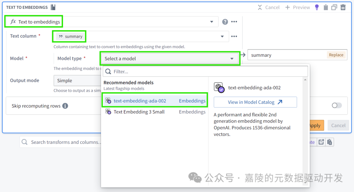This screenshot has width=354, height=192.
Task: Click the orange Apply button
Action: 316,125
